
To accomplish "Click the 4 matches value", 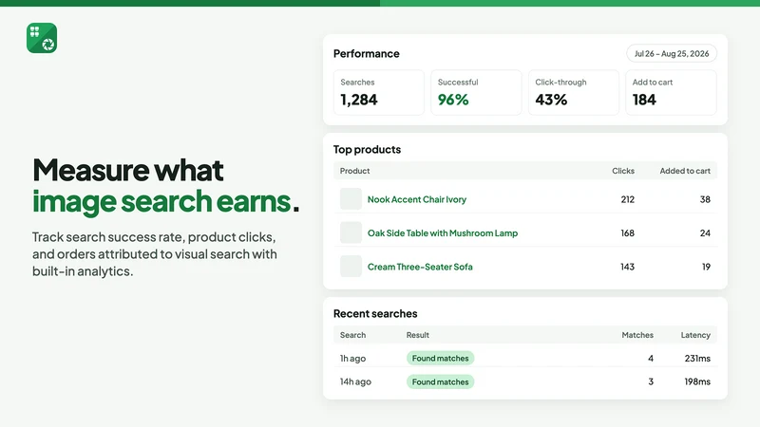I will pyautogui.click(x=651, y=359).
